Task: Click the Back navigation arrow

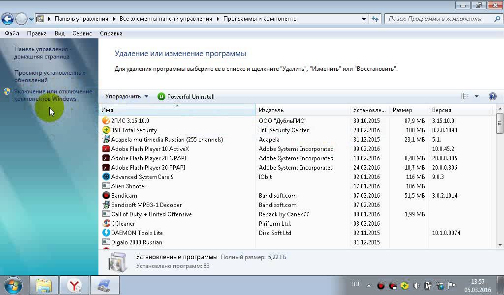Action: click(x=7, y=19)
